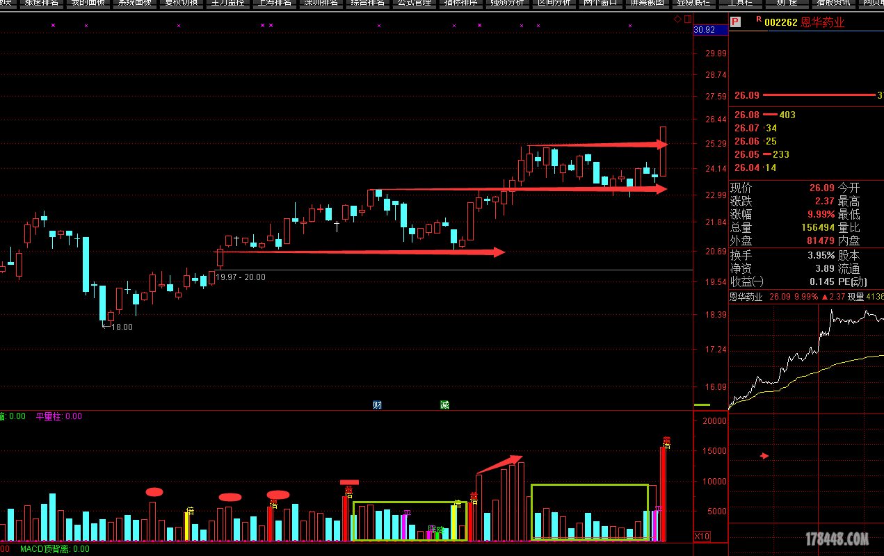Click the 强弱分析 toolbar item
Viewport: 884px width, 556px height.
[507, 3]
